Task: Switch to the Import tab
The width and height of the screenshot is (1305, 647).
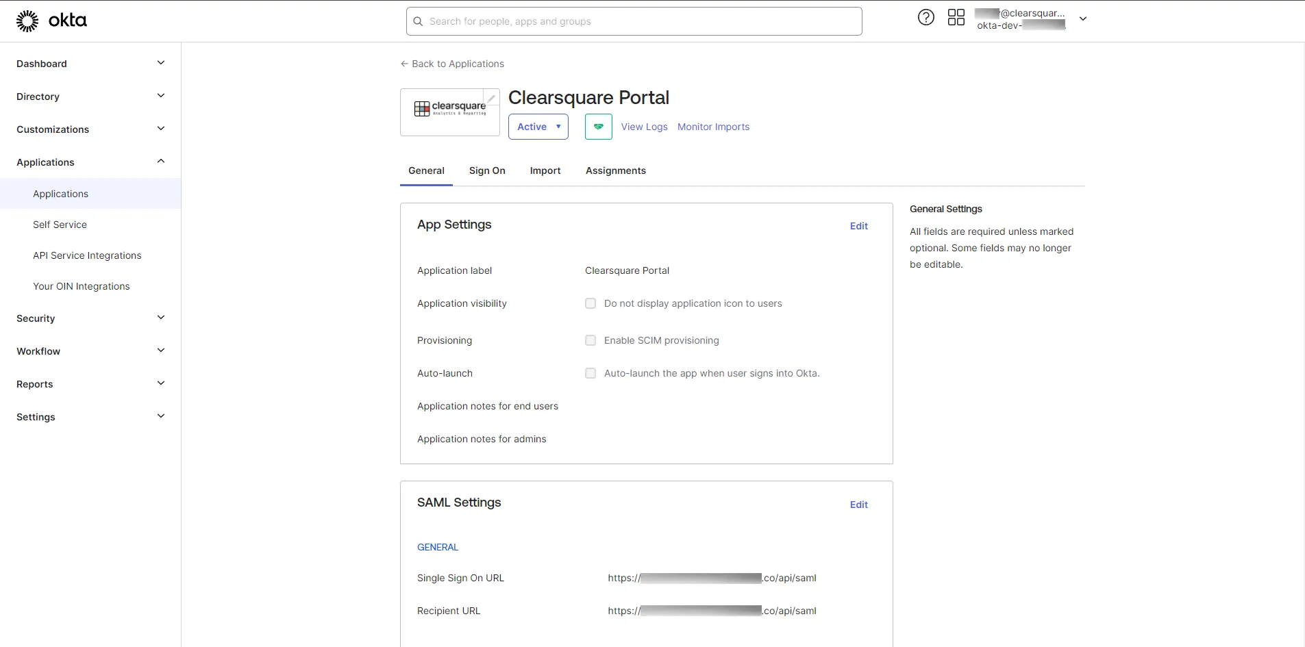Action: point(545,170)
